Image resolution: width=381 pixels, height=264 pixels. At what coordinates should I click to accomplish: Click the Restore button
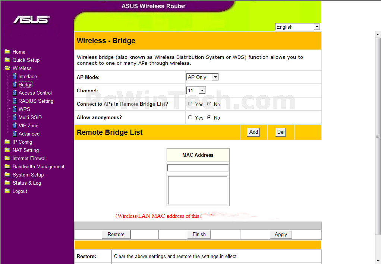[x=116, y=234]
